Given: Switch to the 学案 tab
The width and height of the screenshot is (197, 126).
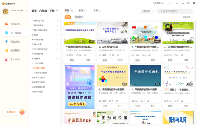Looking at the screenshot, I should 97,10.
